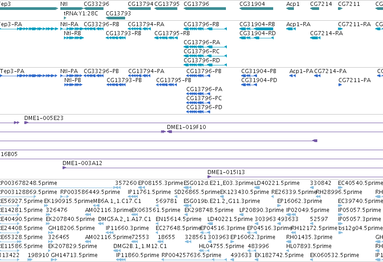The width and height of the screenshot is (383, 262).
Task: Select the tRNA:Y1:28C feature label
Action: click(81, 14)
